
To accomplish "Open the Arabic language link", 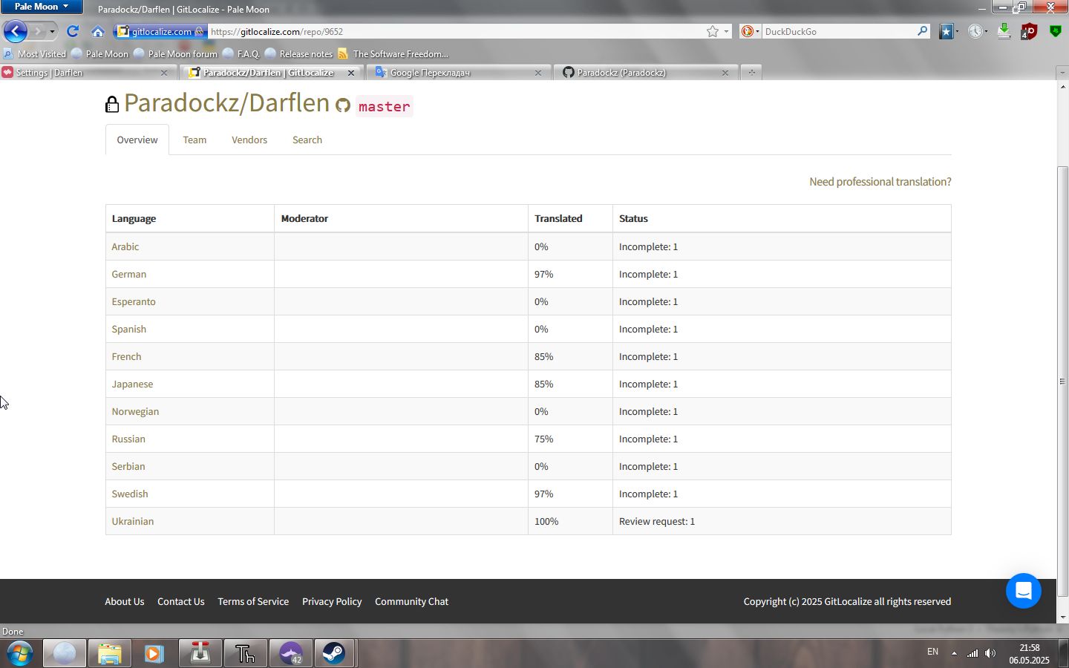I will [125, 246].
